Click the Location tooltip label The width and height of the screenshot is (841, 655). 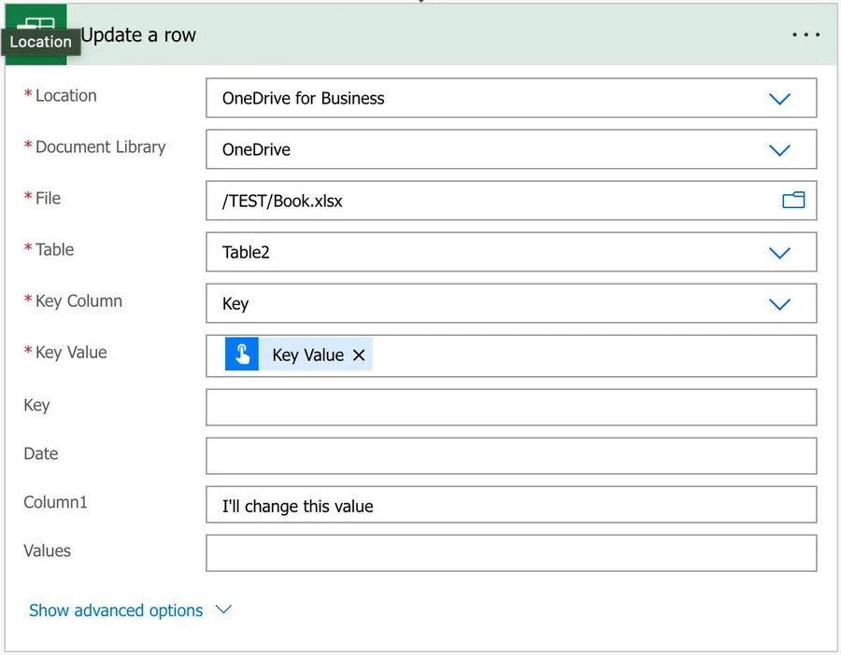click(x=41, y=42)
